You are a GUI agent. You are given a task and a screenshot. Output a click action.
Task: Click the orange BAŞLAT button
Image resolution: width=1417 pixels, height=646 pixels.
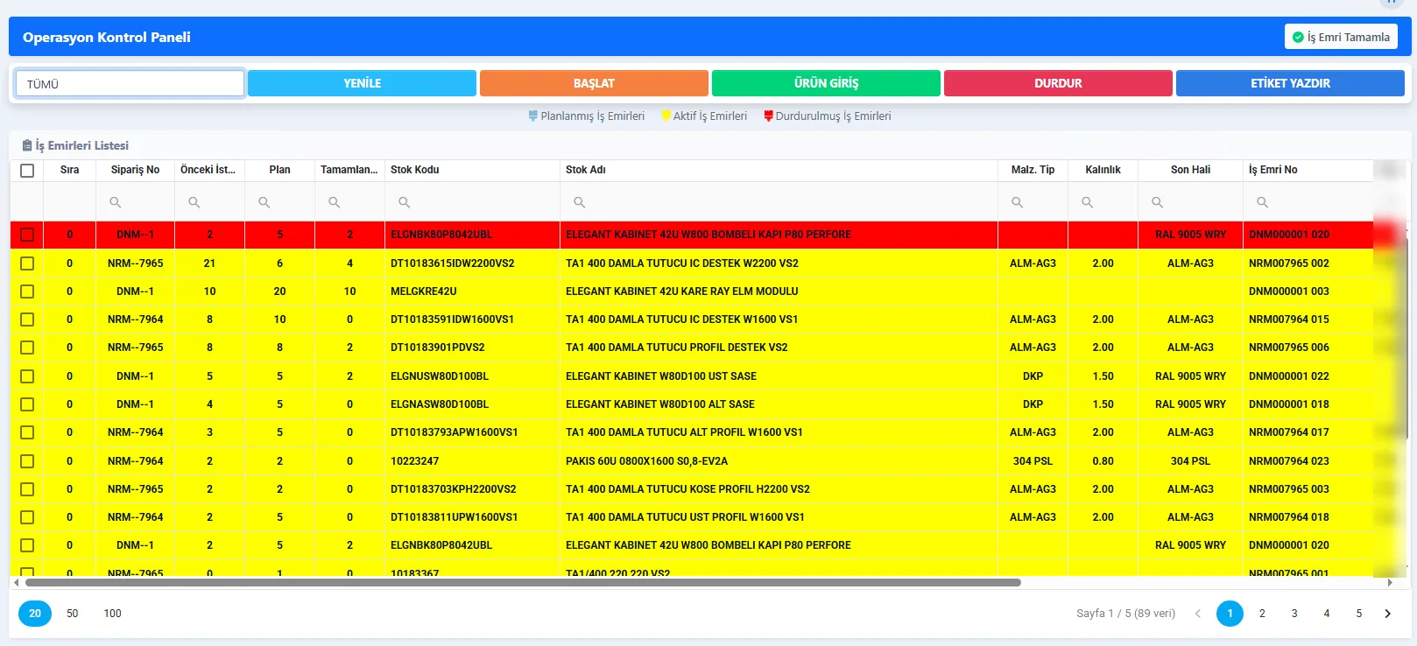pyautogui.click(x=594, y=83)
